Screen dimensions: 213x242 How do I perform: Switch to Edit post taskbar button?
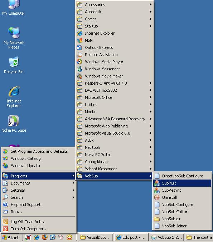tap(131, 237)
